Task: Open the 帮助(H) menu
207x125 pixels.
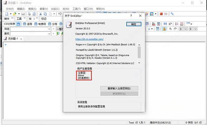Action: pos(100,9)
